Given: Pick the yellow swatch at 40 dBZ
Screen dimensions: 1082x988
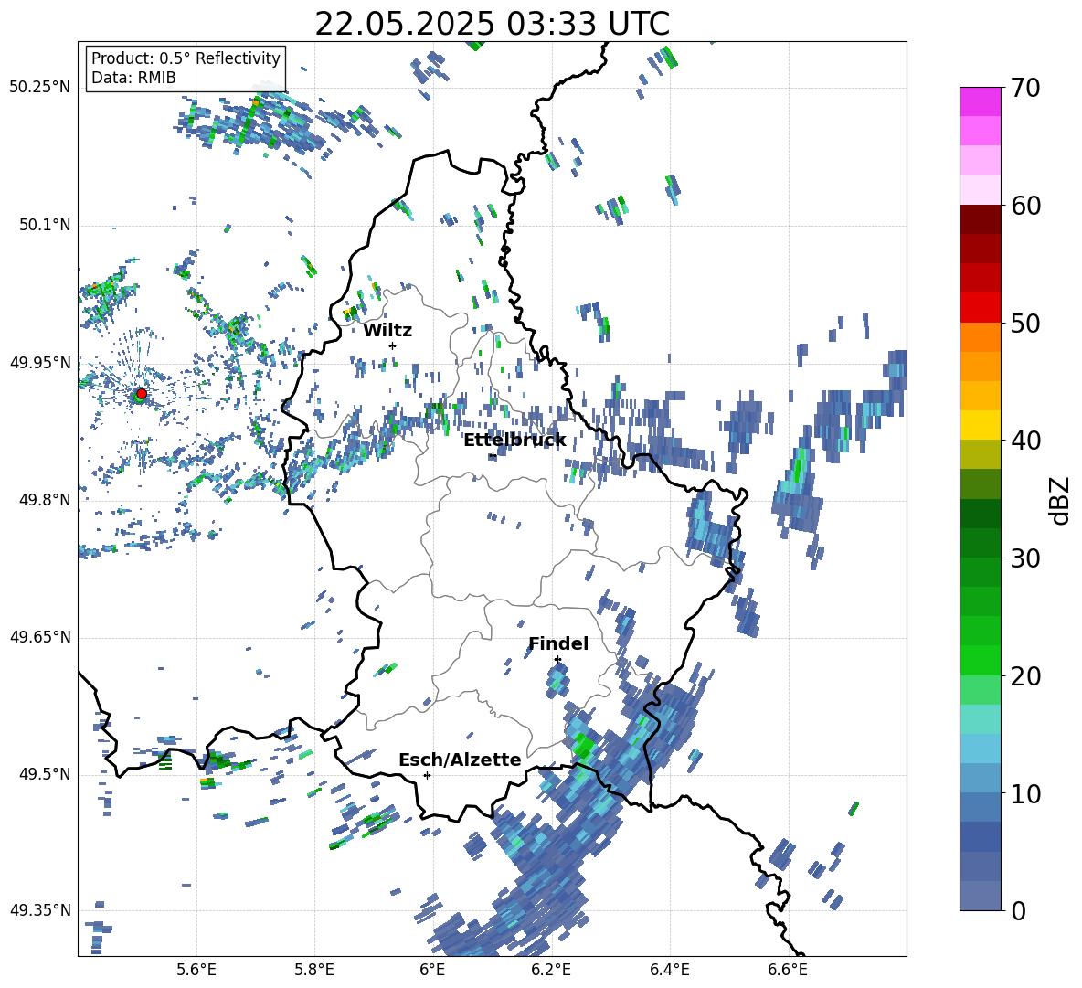Looking at the screenshot, I should [x=980, y=425].
